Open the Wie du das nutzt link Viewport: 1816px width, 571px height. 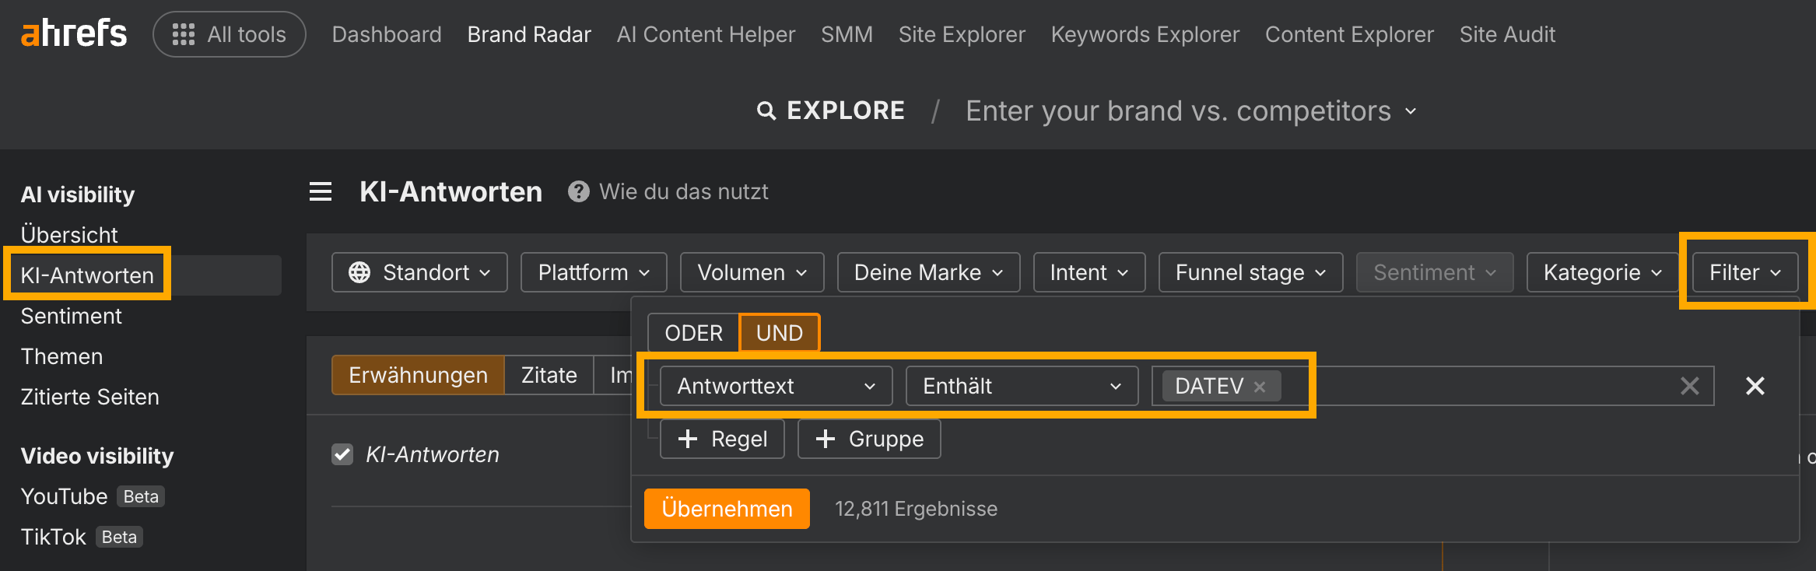(683, 191)
